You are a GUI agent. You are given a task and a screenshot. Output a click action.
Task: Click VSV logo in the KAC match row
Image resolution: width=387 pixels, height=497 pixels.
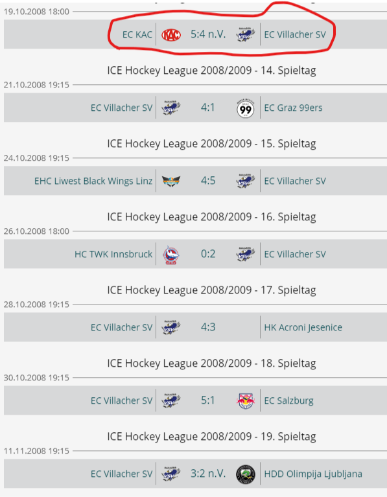click(246, 34)
